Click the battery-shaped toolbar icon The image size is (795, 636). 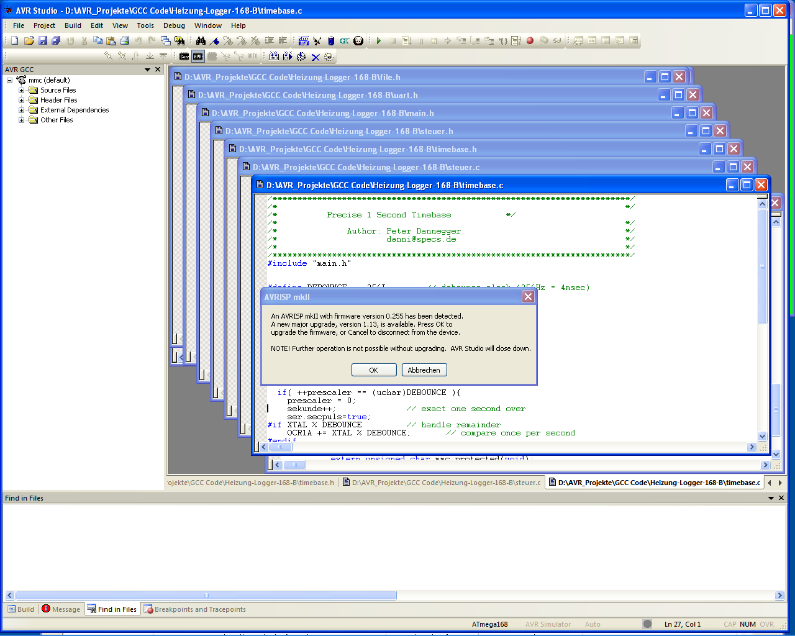tap(331, 40)
